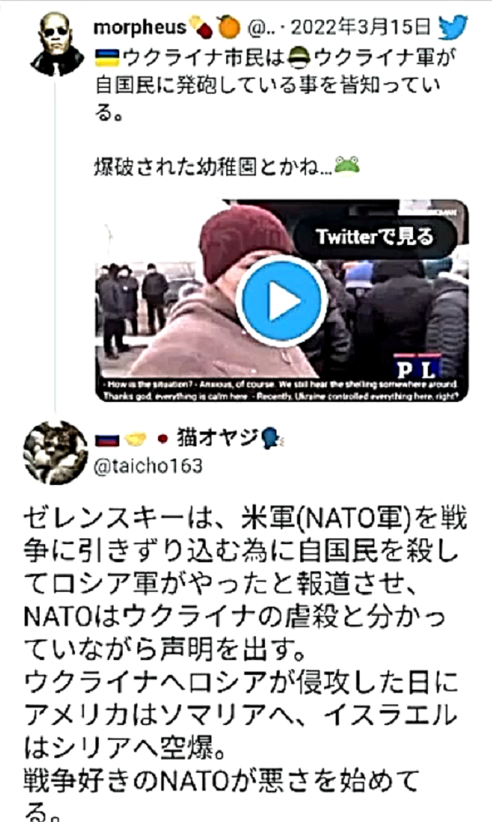Click the orange emoji next to morpheus

click(x=228, y=27)
